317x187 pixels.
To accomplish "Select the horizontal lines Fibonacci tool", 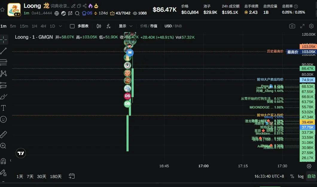I will (3, 62).
